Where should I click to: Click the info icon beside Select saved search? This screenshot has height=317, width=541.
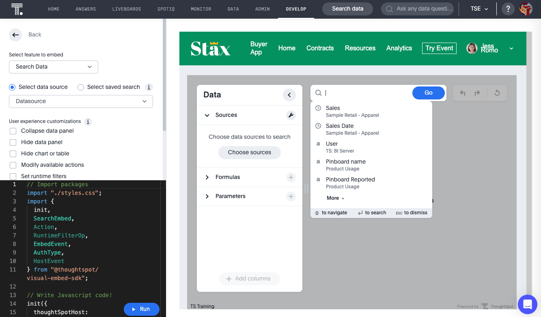coord(149,87)
